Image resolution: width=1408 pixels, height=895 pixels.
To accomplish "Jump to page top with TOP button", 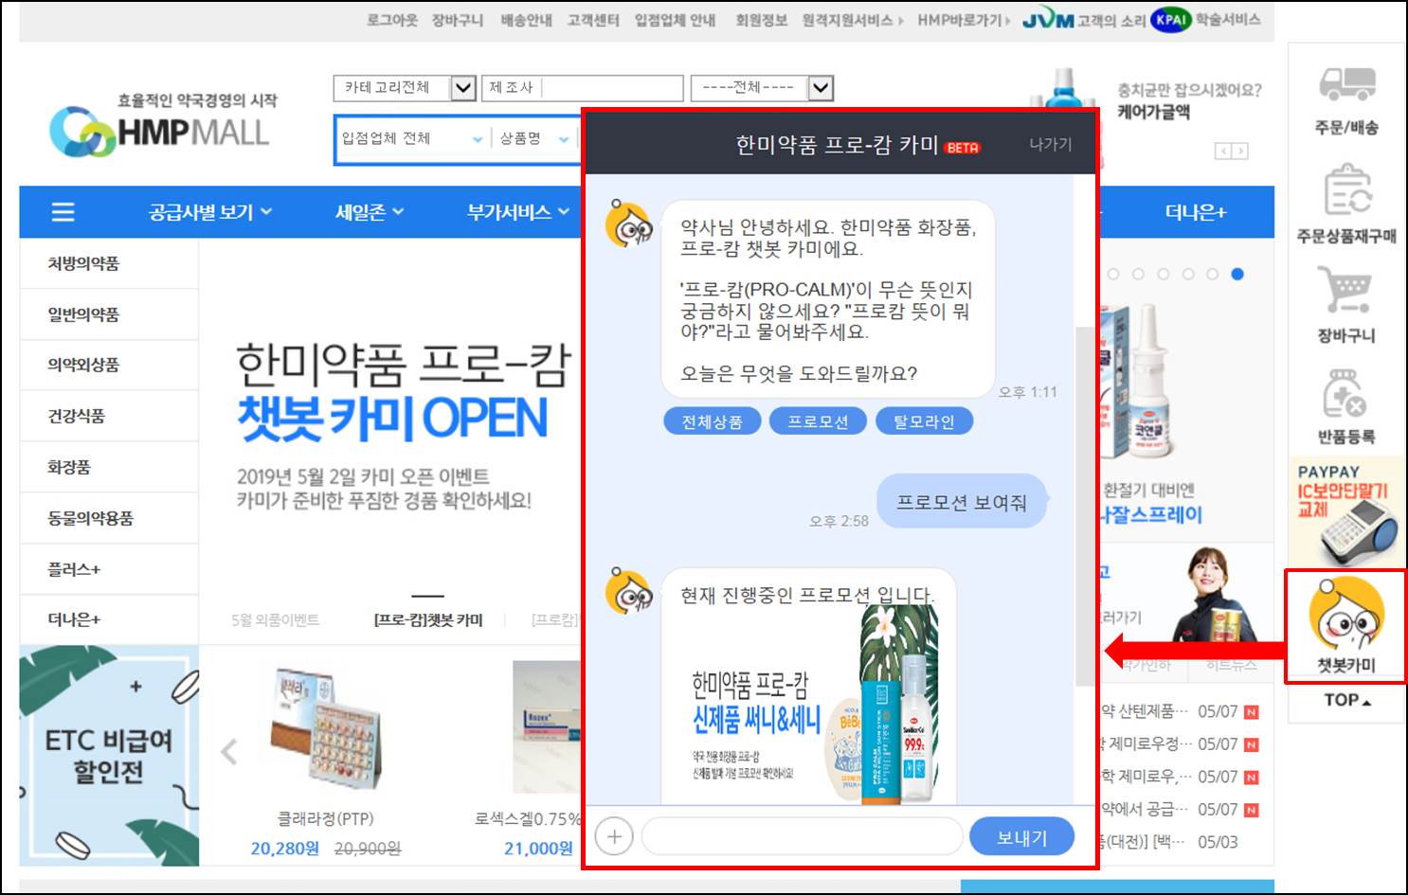I will click(x=1346, y=701).
